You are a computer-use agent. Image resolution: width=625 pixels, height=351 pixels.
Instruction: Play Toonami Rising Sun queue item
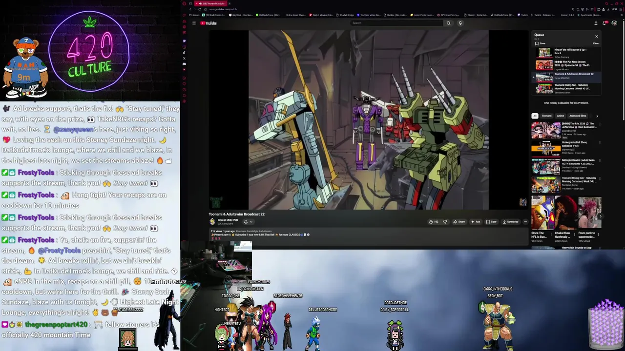point(566,89)
